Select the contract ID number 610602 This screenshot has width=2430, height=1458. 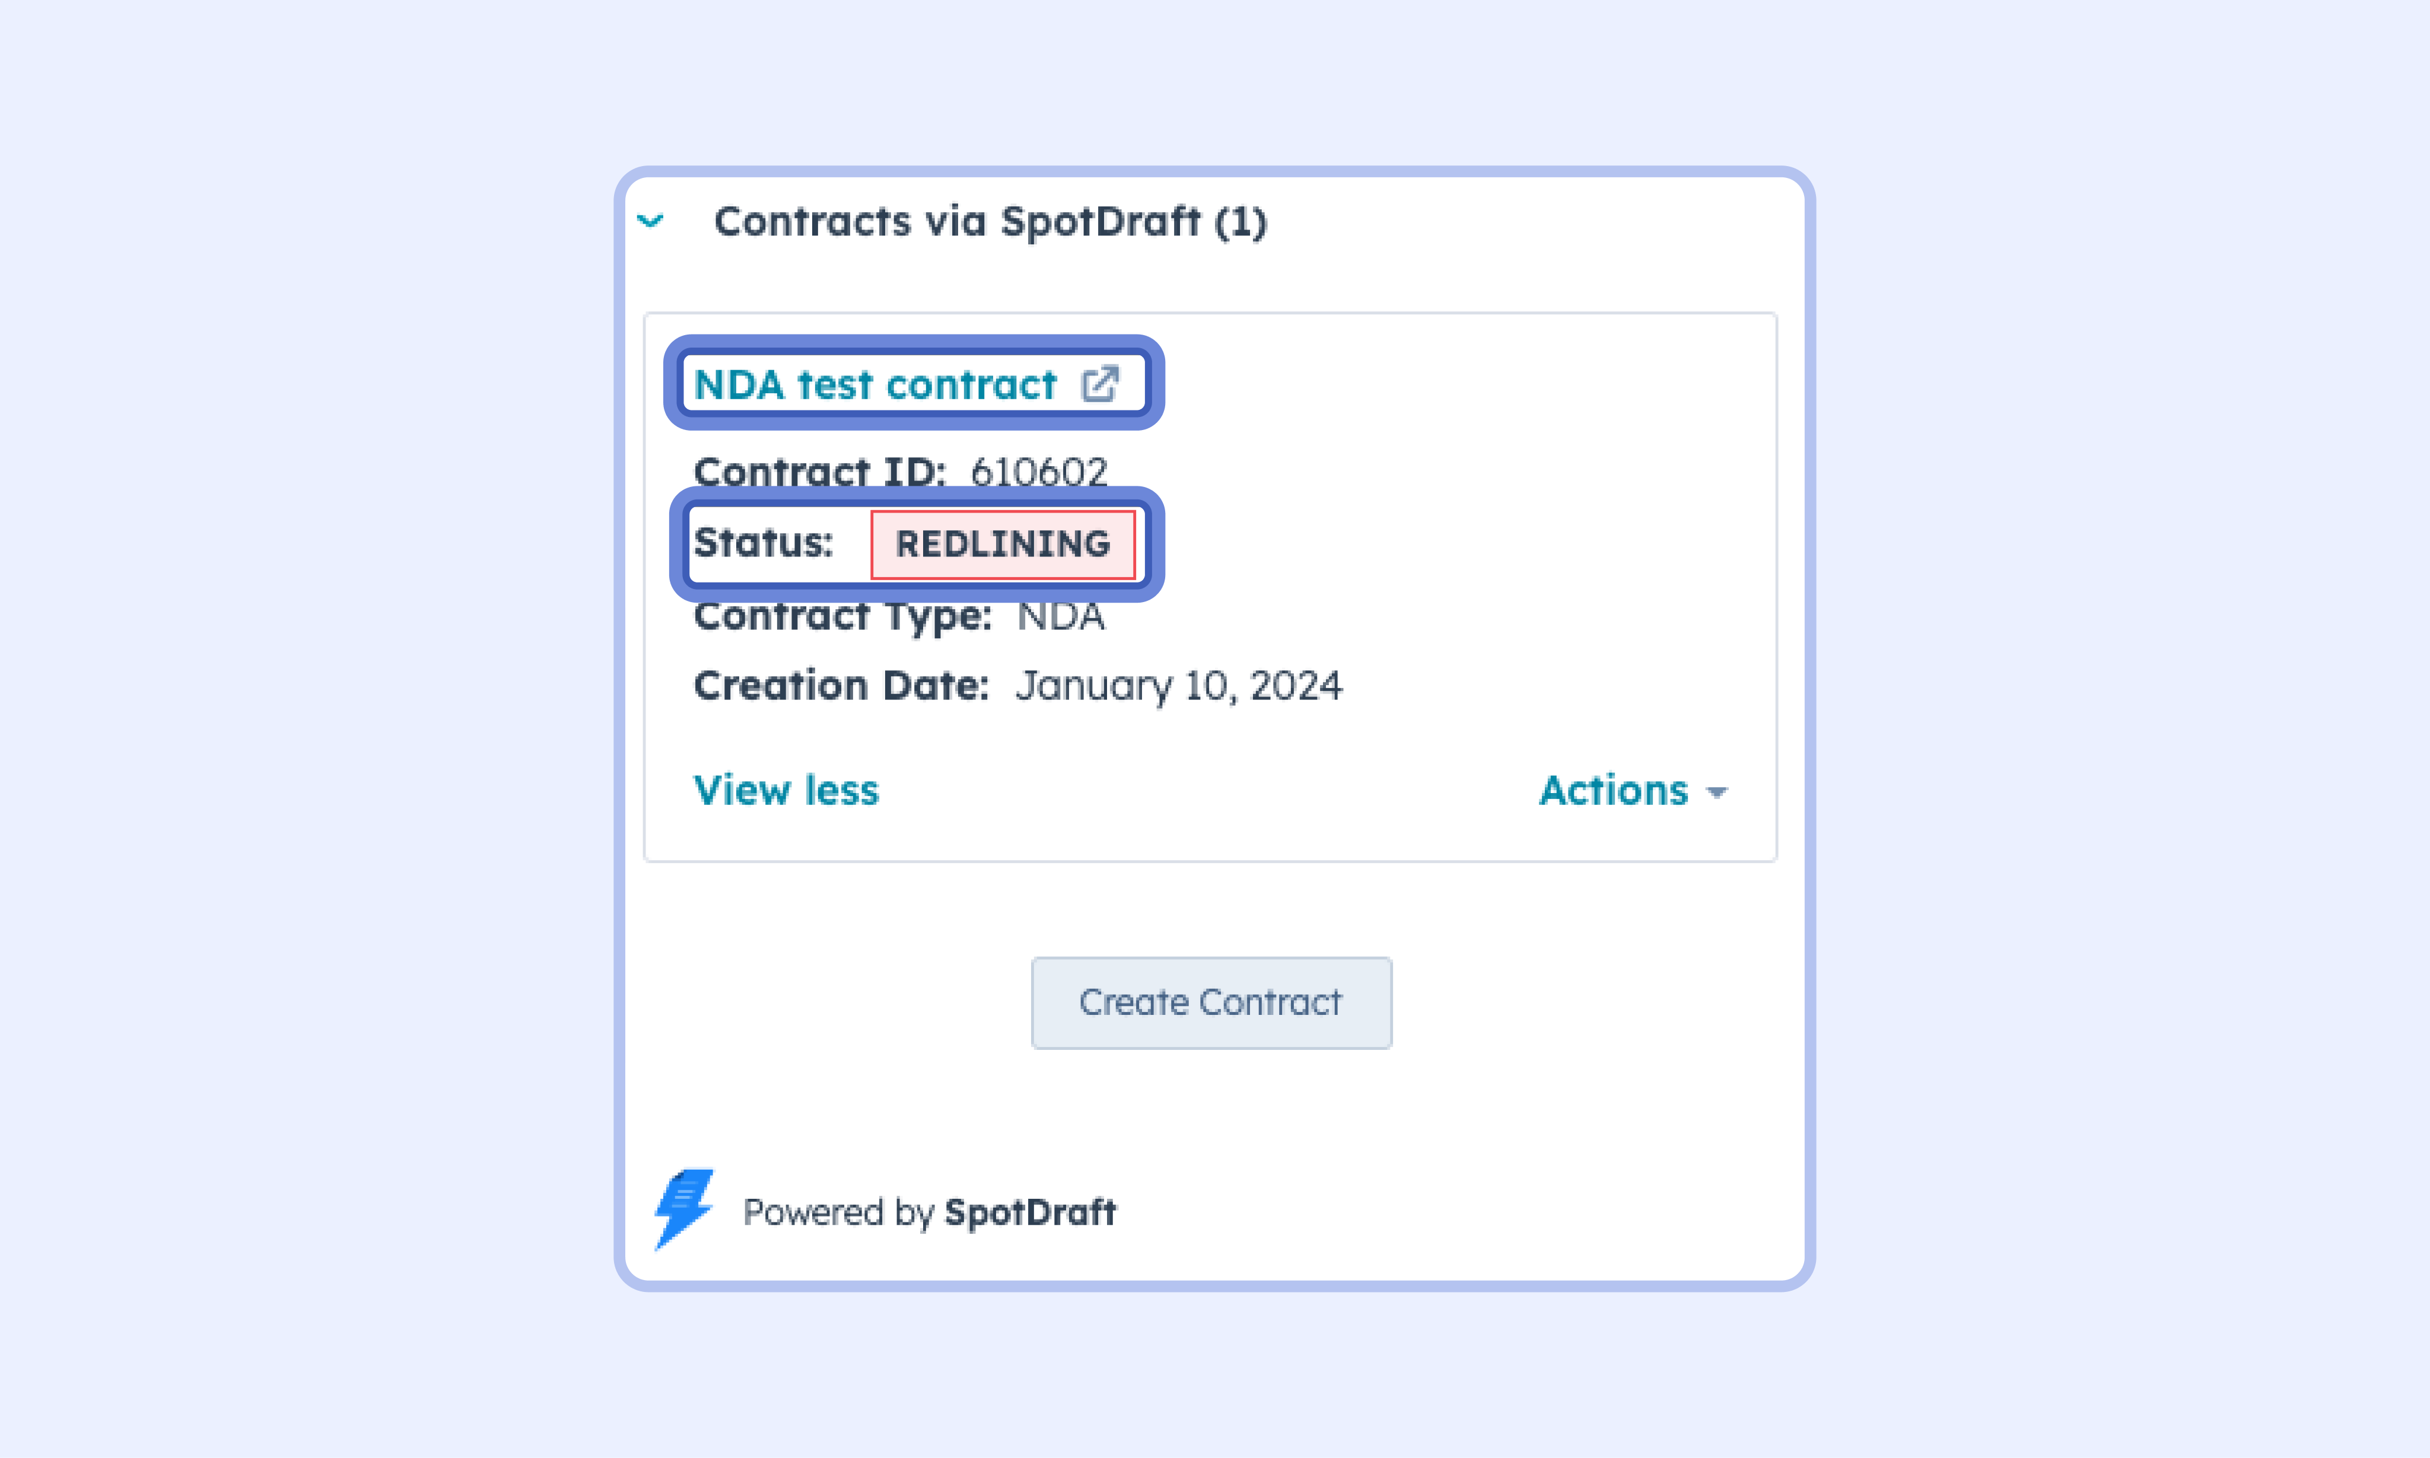coord(1039,472)
